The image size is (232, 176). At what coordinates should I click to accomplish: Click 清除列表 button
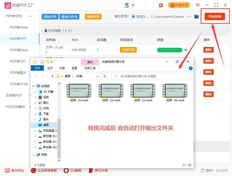click(93, 17)
